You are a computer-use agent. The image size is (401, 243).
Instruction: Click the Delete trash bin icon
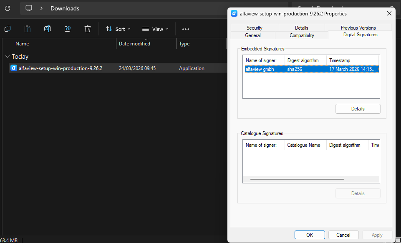tap(88, 29)
